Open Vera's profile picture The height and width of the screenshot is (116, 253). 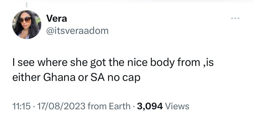27,24
